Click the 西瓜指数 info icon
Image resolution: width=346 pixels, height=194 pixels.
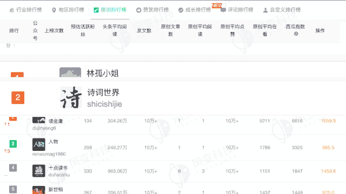[x=296, y=33]
